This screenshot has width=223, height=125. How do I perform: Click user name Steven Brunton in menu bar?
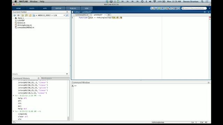click(x=191, y=1)
